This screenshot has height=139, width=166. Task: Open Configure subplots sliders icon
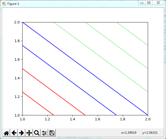pyautogui.click(x=44, y=133)
